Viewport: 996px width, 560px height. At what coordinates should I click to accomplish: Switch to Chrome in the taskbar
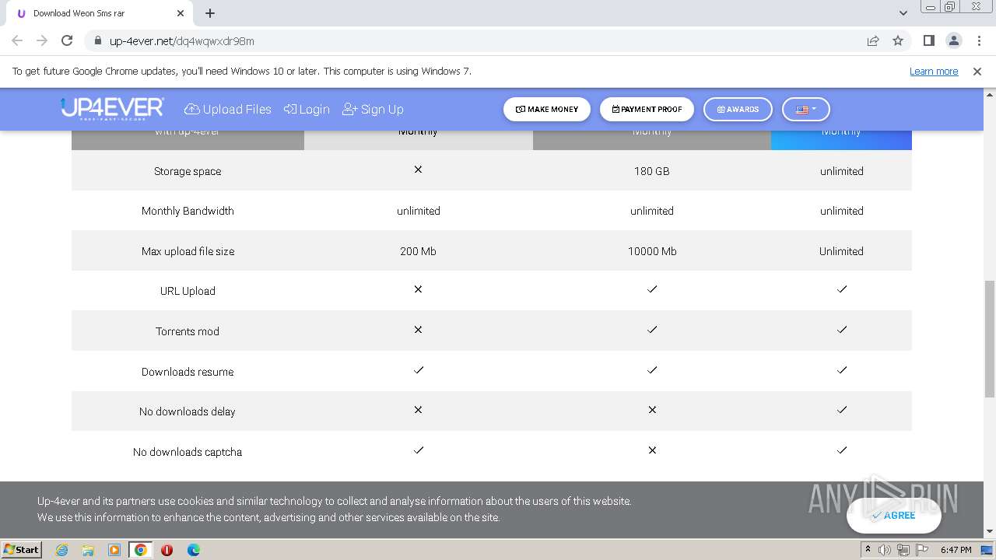coord(140,550)
